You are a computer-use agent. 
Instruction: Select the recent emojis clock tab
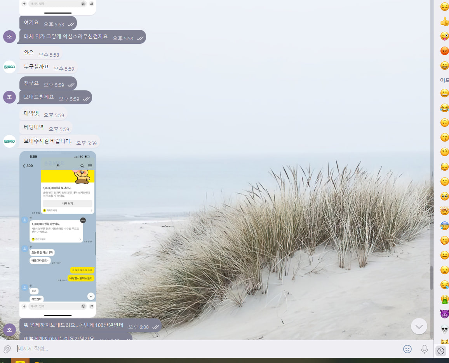tap(441, 351)
